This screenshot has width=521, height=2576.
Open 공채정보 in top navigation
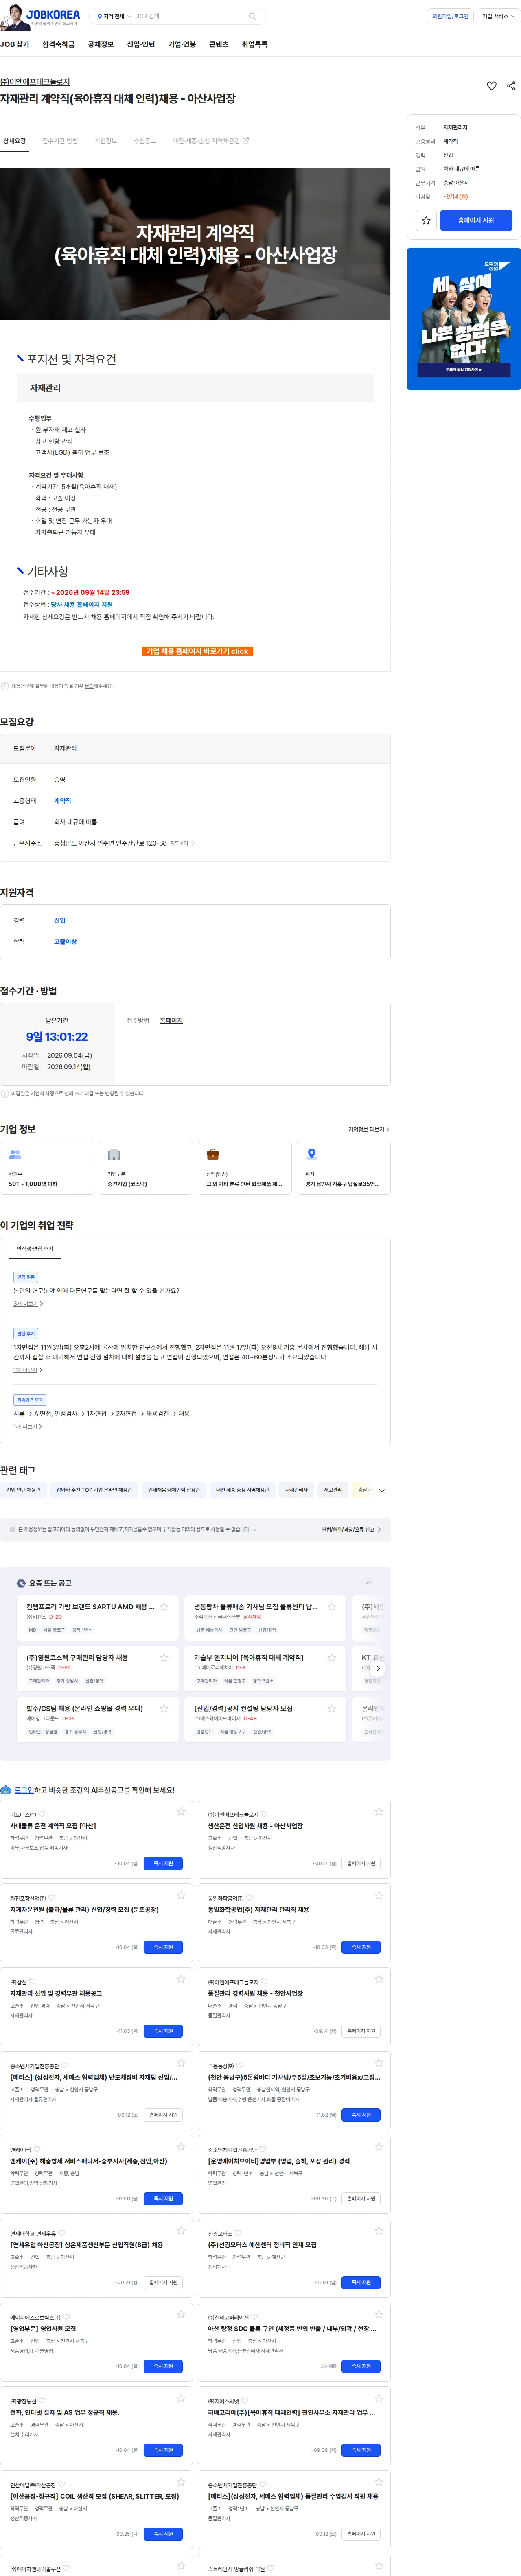click(x=101, y=44)
